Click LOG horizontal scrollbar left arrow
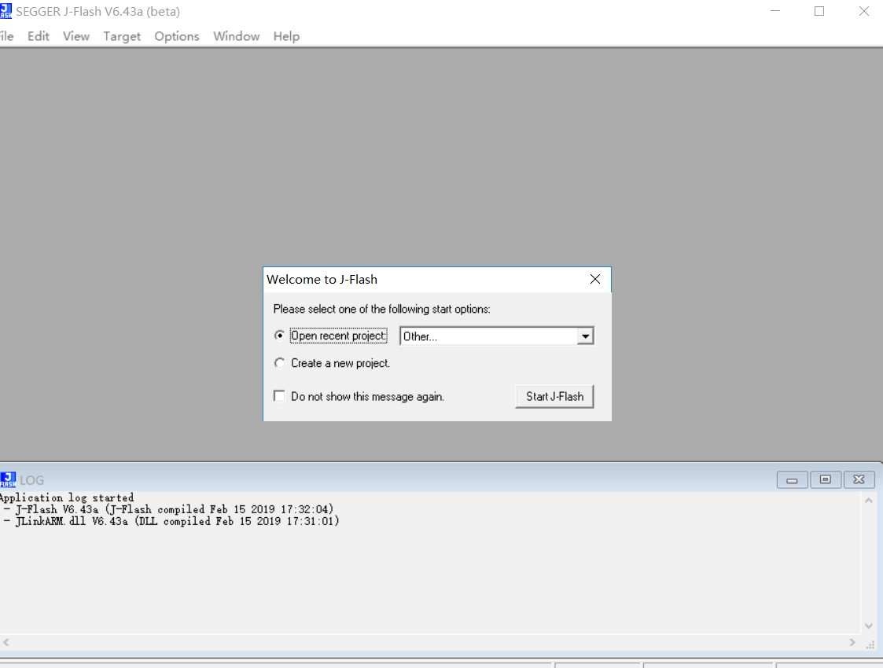 [x=6, y=642]
